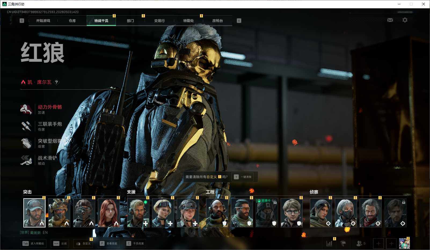Open the 自定义 customize button
Viewport: 430px width, 250px height.
tap(83, 244)
